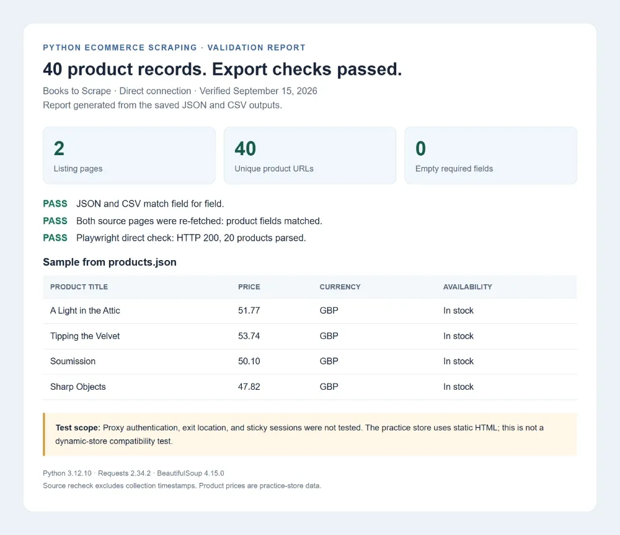
Task: Click the Listing pages stat card
Action: pyautogui.click(x=129, y=156)
